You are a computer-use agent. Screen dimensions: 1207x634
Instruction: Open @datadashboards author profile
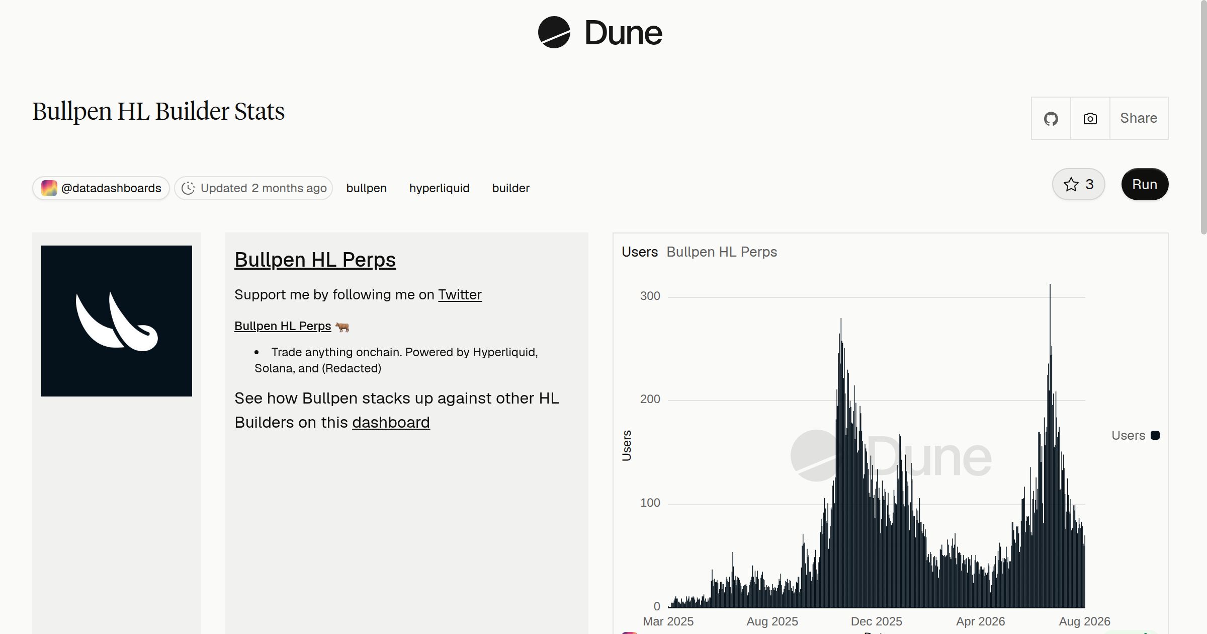[x=101, y=188]
